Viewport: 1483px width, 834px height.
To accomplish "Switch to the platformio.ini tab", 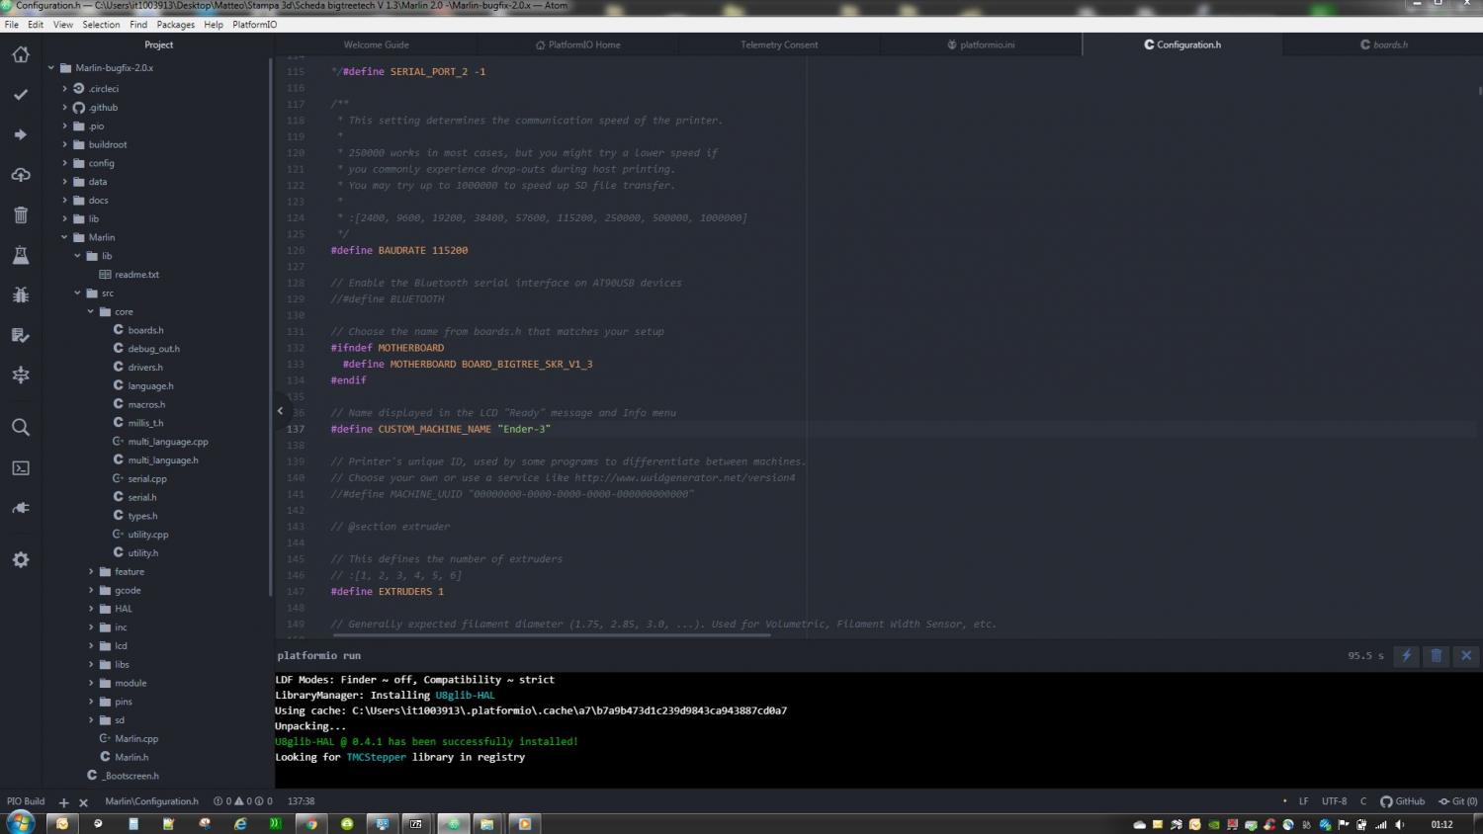I will coord(981,44).
